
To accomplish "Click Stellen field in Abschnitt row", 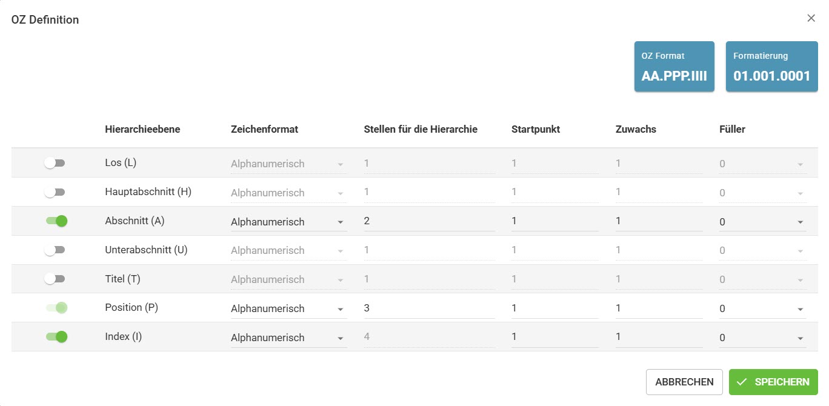I will (429, 221).
